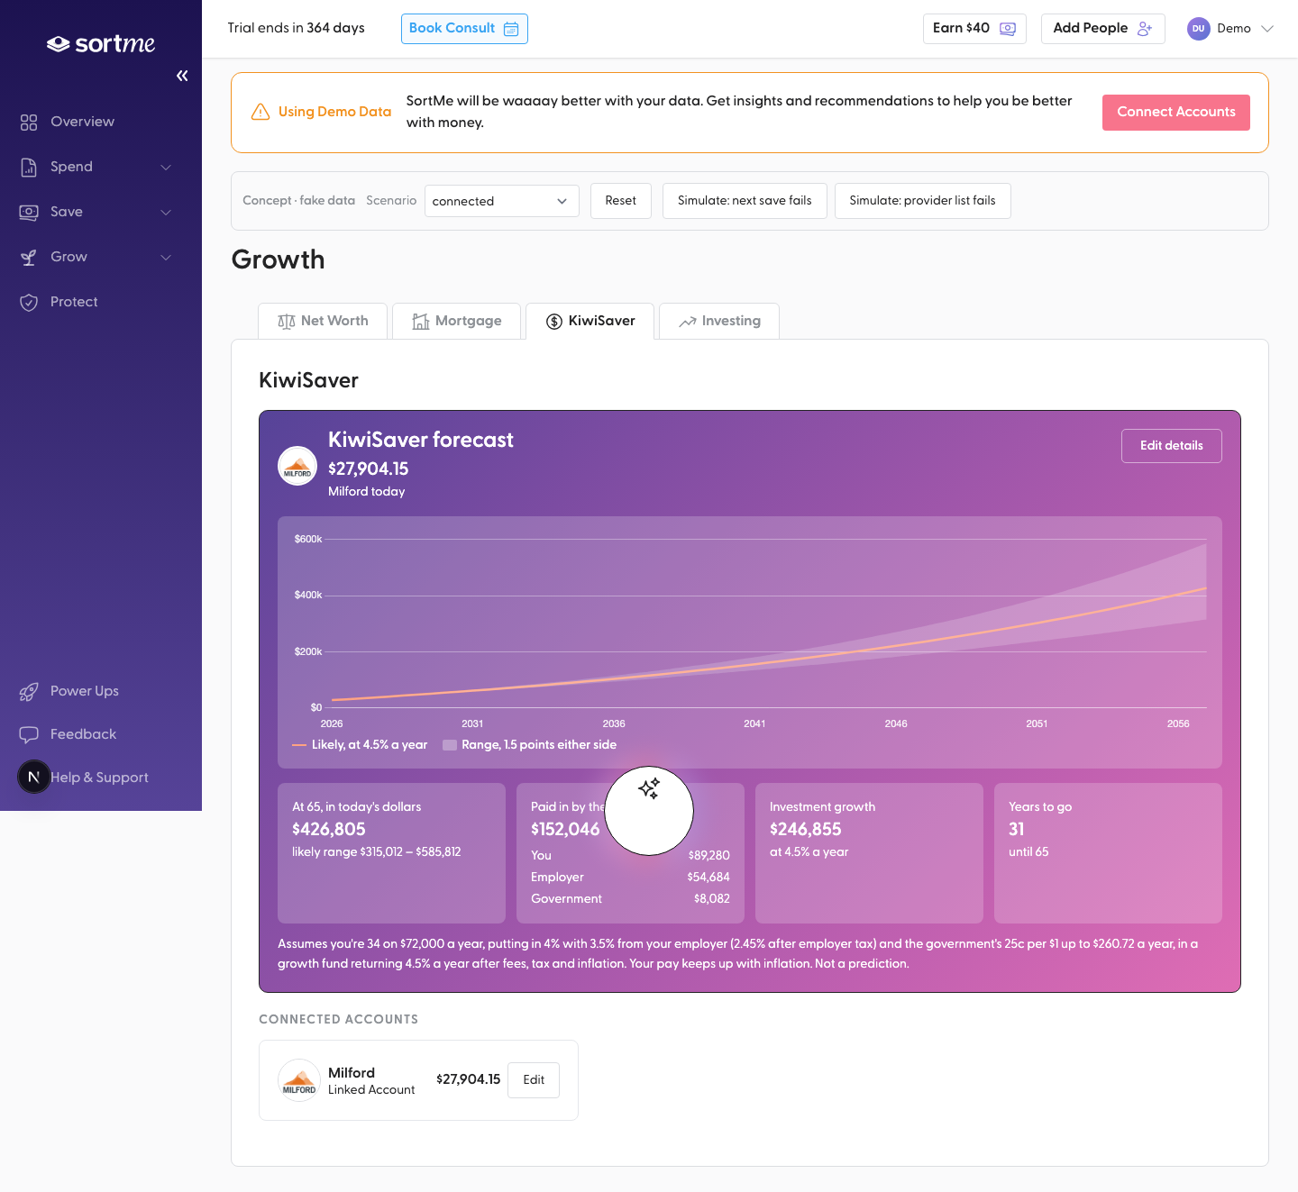1298x1192 pixels.
Task: Click the Grow plant icon
Action: pyautogui.click(x=29, y=257)
